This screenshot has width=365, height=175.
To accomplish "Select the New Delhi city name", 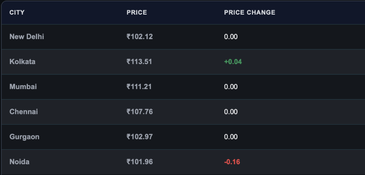I will [x=27, y=37].
